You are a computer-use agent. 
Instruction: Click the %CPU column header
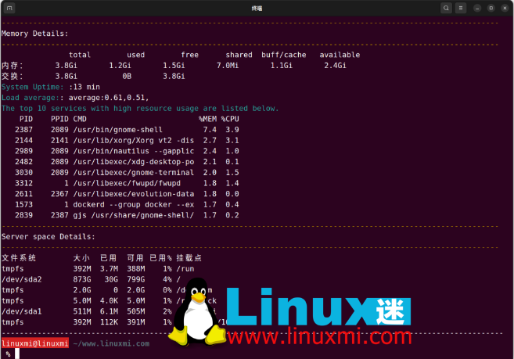[230, 119]
